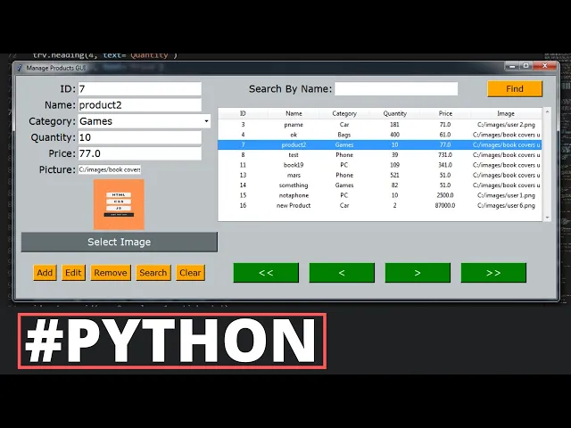Click the Find button

tap(515, 89)
